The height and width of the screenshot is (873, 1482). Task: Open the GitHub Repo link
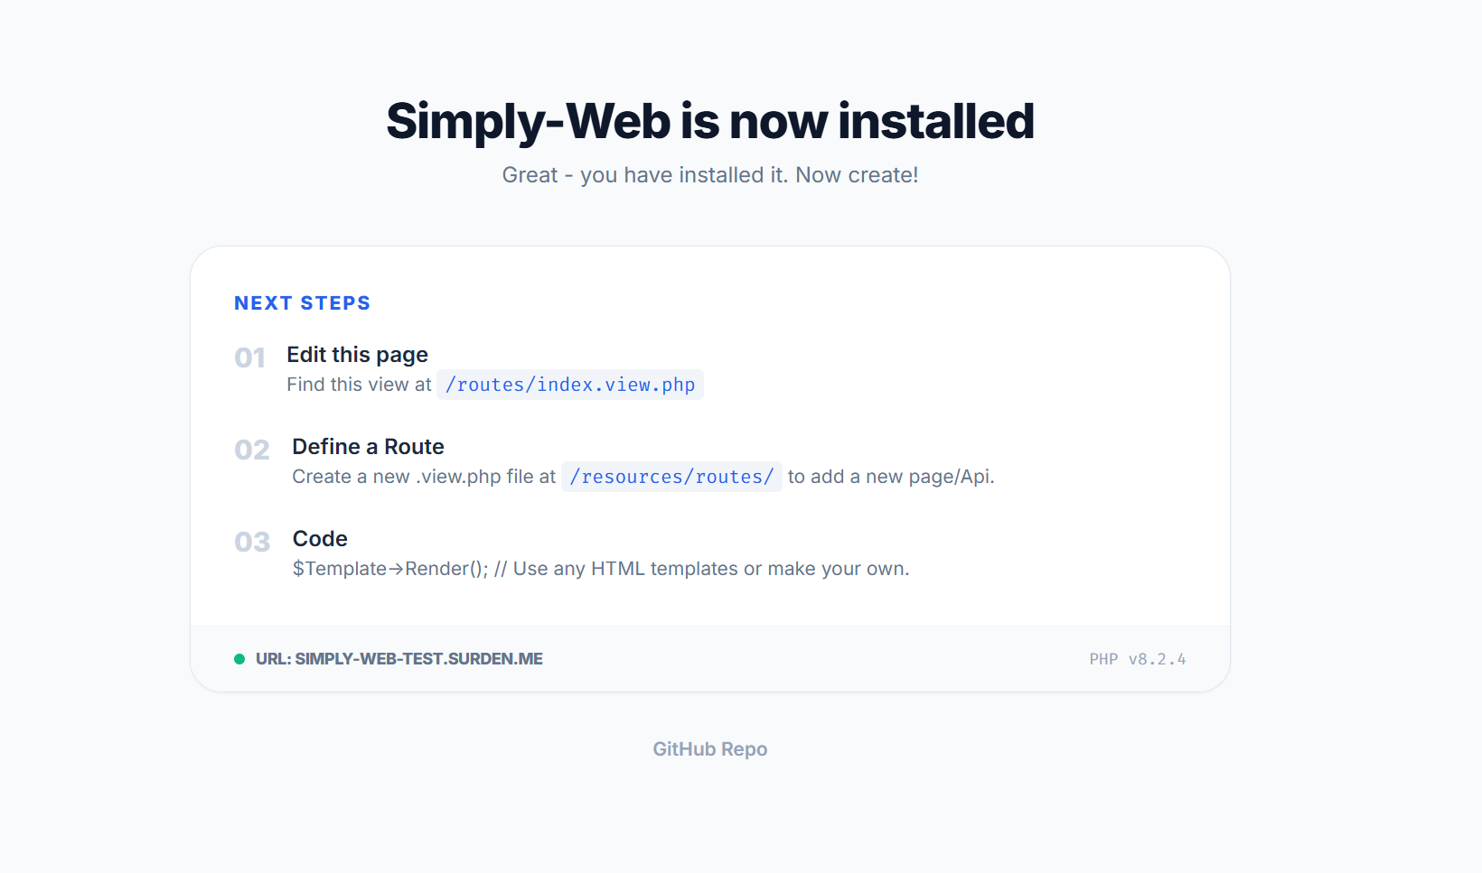coord(709,748)
